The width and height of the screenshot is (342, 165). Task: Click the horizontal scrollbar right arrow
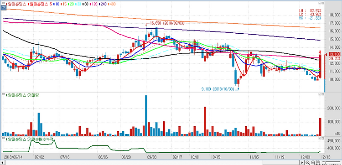[x=302, y=163]
